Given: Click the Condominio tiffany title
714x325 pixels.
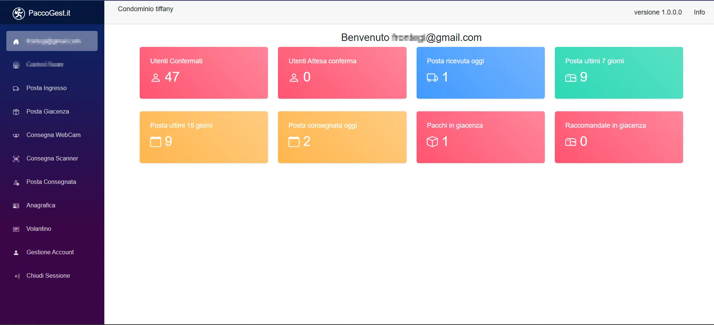Looking at the screenshot, I should click(145, 9).
